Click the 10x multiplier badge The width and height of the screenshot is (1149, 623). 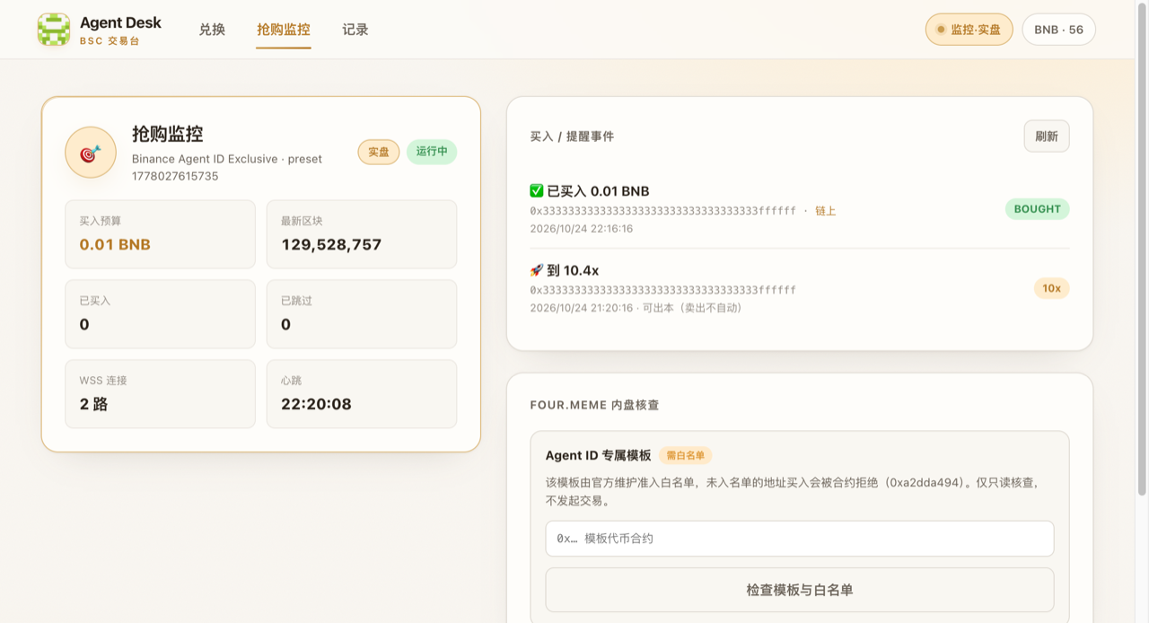(1052, 288)
